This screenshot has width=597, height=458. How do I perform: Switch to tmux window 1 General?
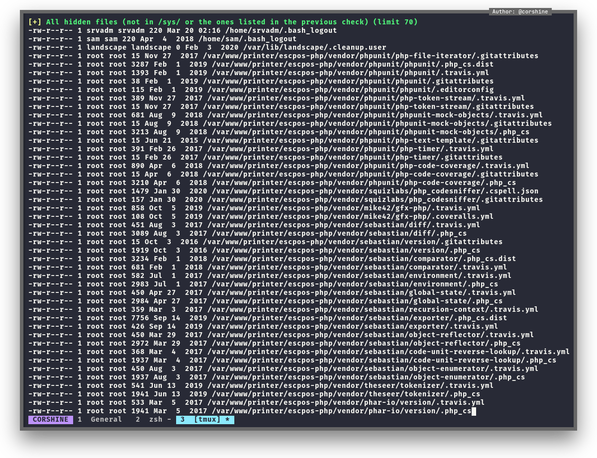[99, 420]
